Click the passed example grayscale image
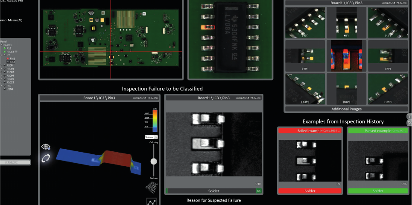This screenshot has width=412, height=205. (x=378, y=160)
